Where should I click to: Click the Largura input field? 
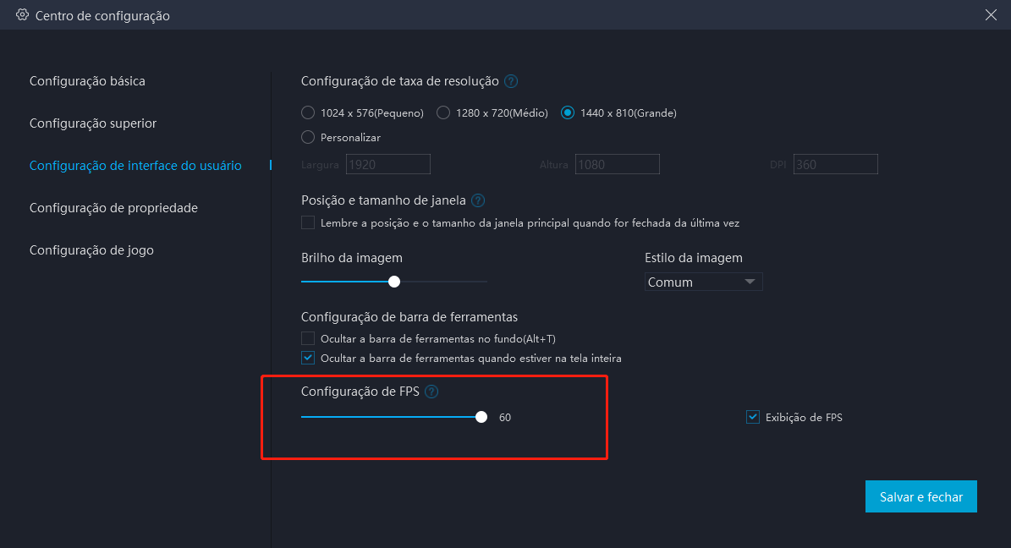pos(387,164)
